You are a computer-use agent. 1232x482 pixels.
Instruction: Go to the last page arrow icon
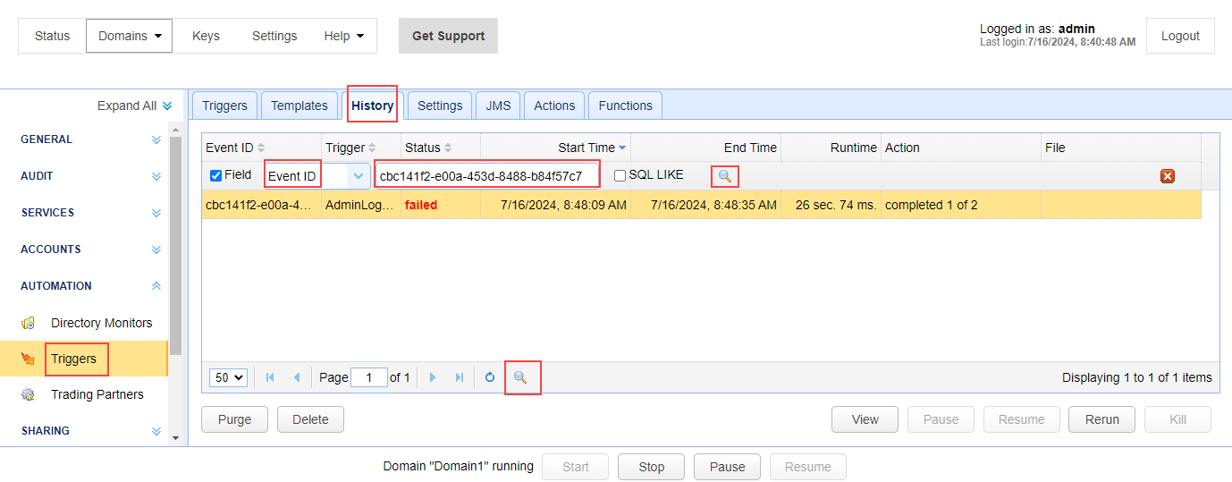point(460,378)
